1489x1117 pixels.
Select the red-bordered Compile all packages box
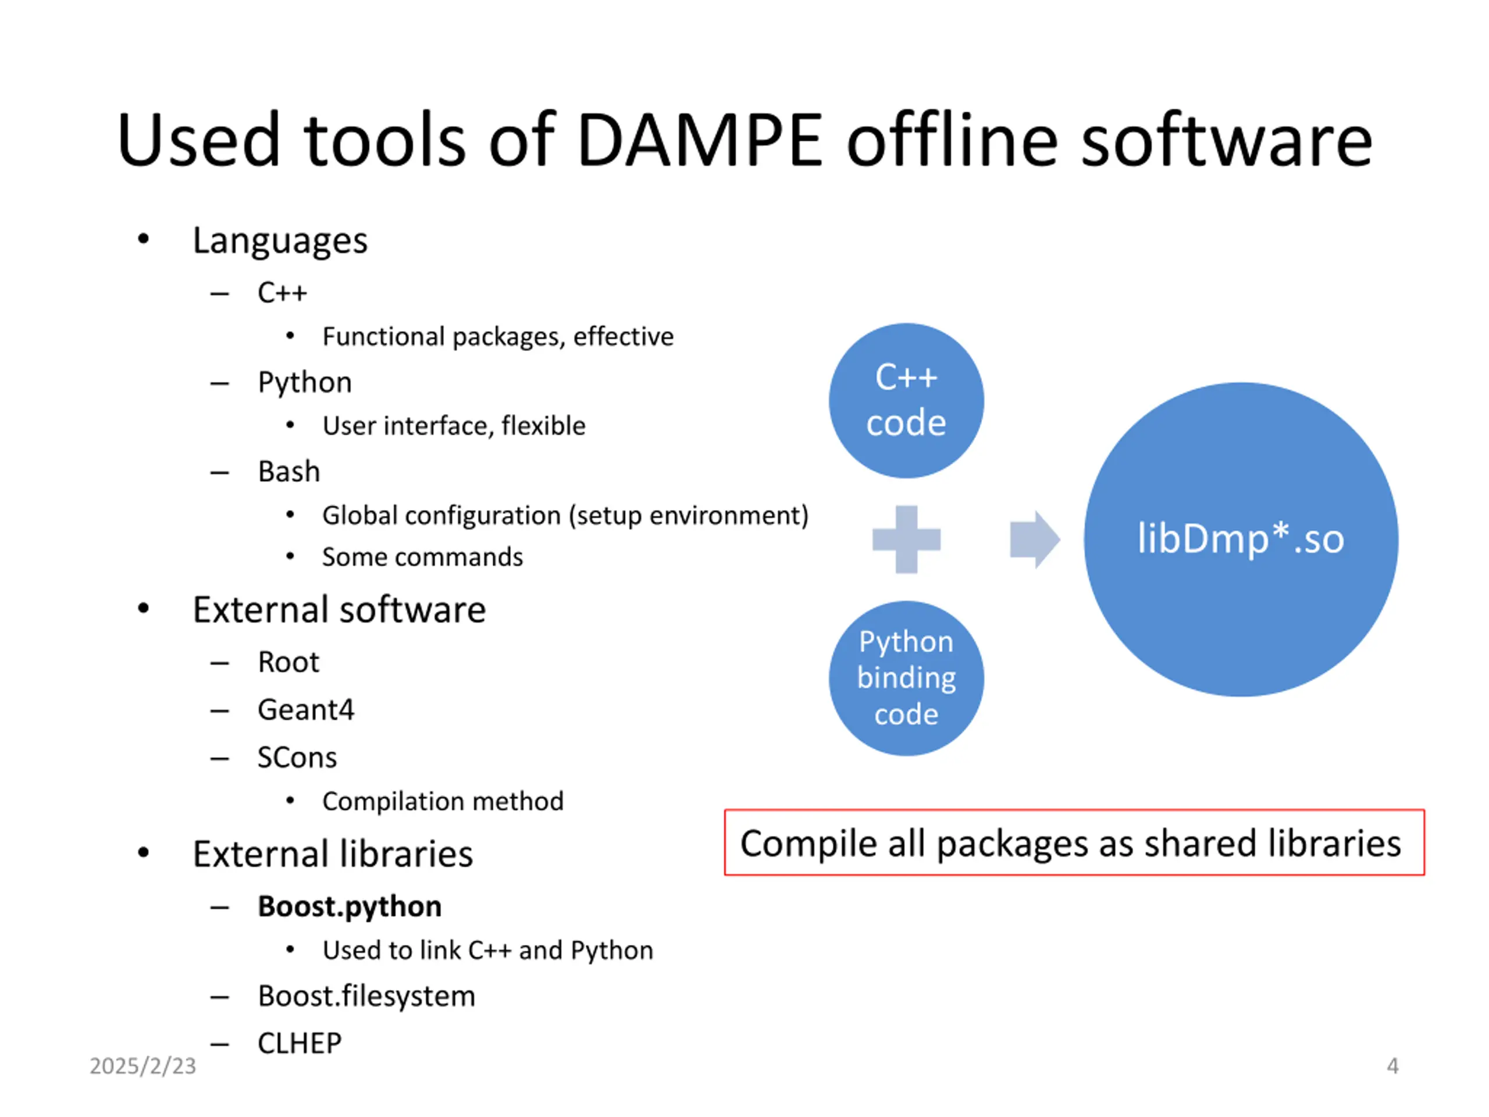[1074, 842]
